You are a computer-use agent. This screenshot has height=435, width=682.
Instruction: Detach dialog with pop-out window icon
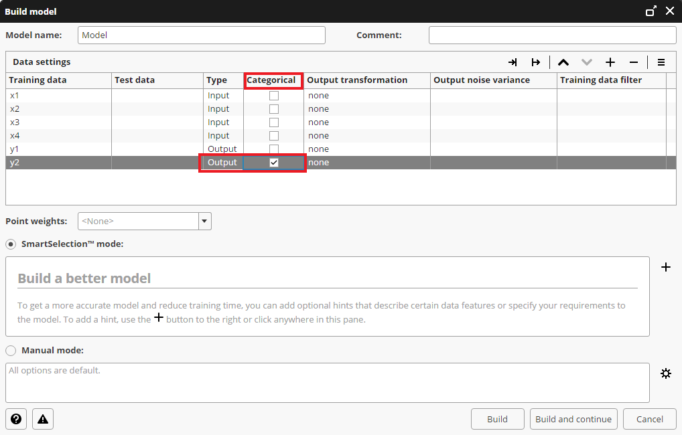point(651,11)
